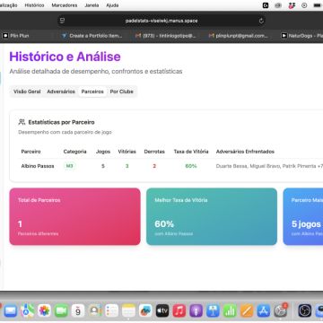Image resolution: width=323 pixels, height=323 pixels.
Task: Open Podcasts from the Dock
Action: pyautogui.click(x=196, y=311)
